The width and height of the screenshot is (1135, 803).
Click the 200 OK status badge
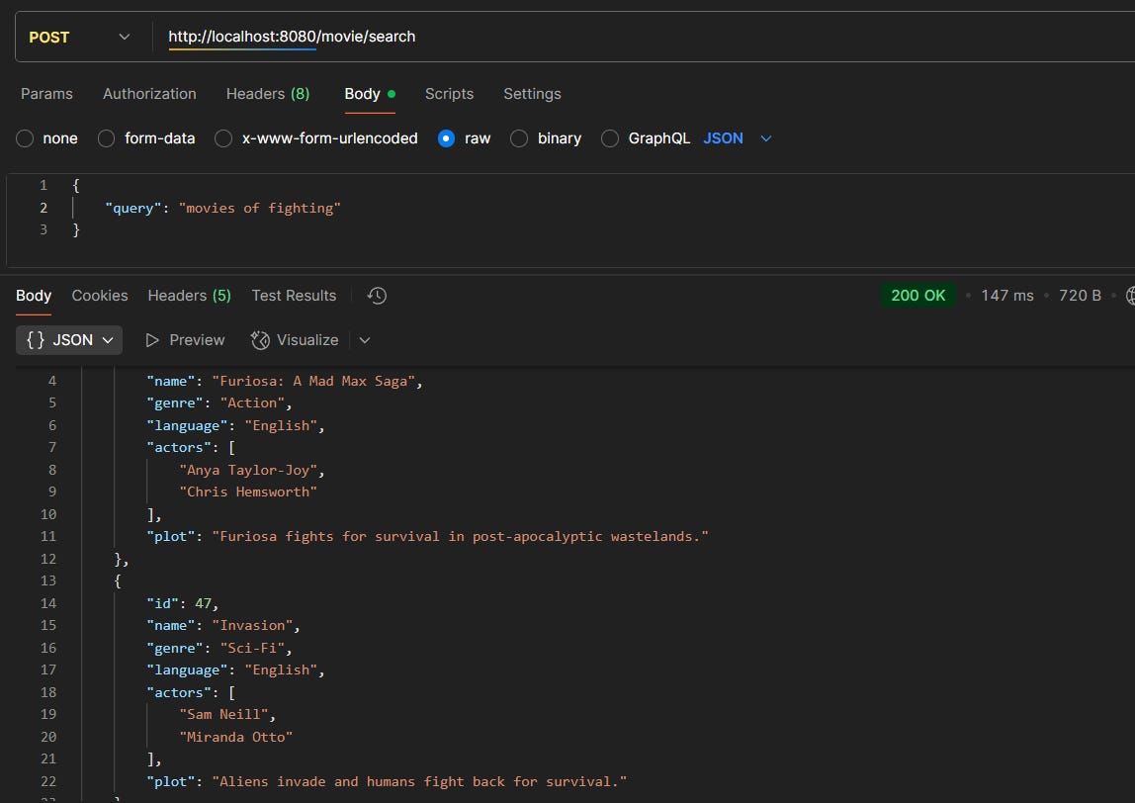(917, 295)
